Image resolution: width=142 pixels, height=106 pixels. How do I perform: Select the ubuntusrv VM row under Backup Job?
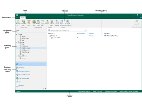pos(55,38)
